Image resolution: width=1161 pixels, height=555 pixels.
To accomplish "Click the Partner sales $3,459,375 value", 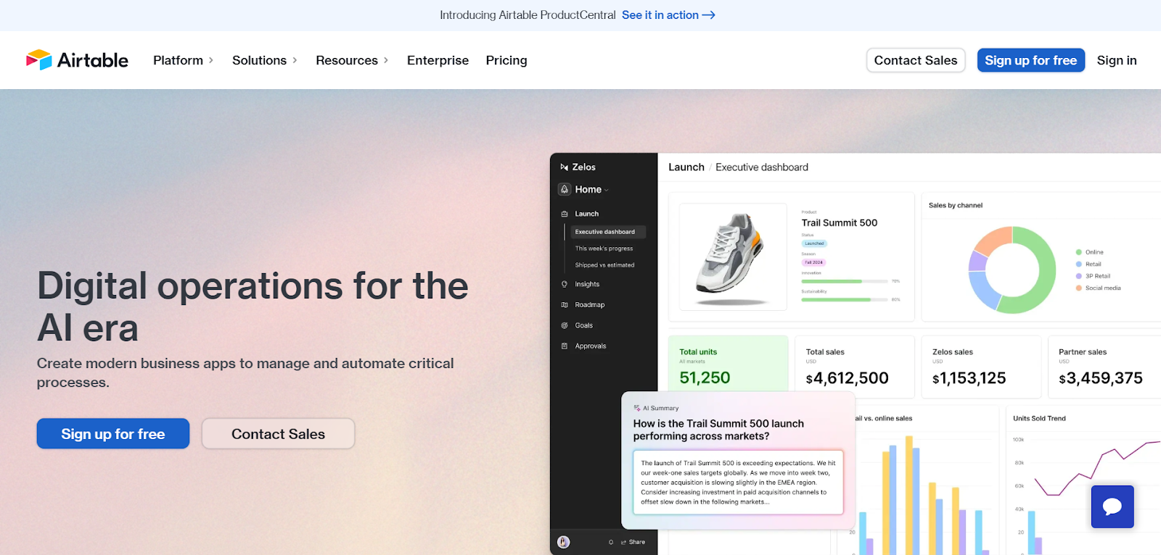I will [1101, 378].
